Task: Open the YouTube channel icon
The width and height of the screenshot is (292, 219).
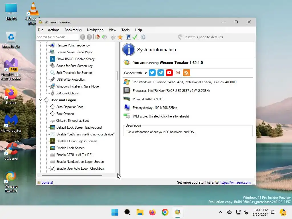Action: [169, 73]
